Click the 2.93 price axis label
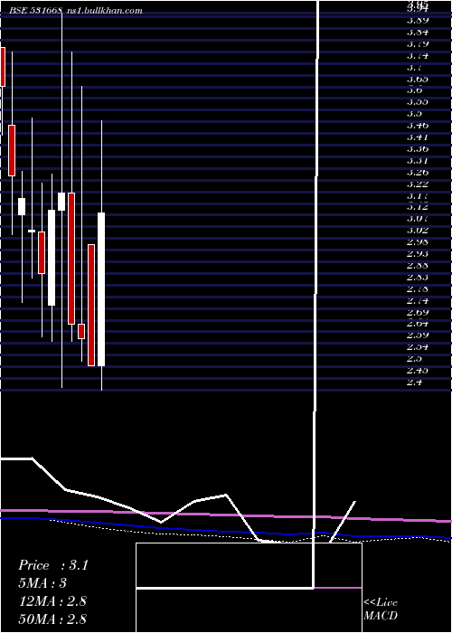 (418, 254)
